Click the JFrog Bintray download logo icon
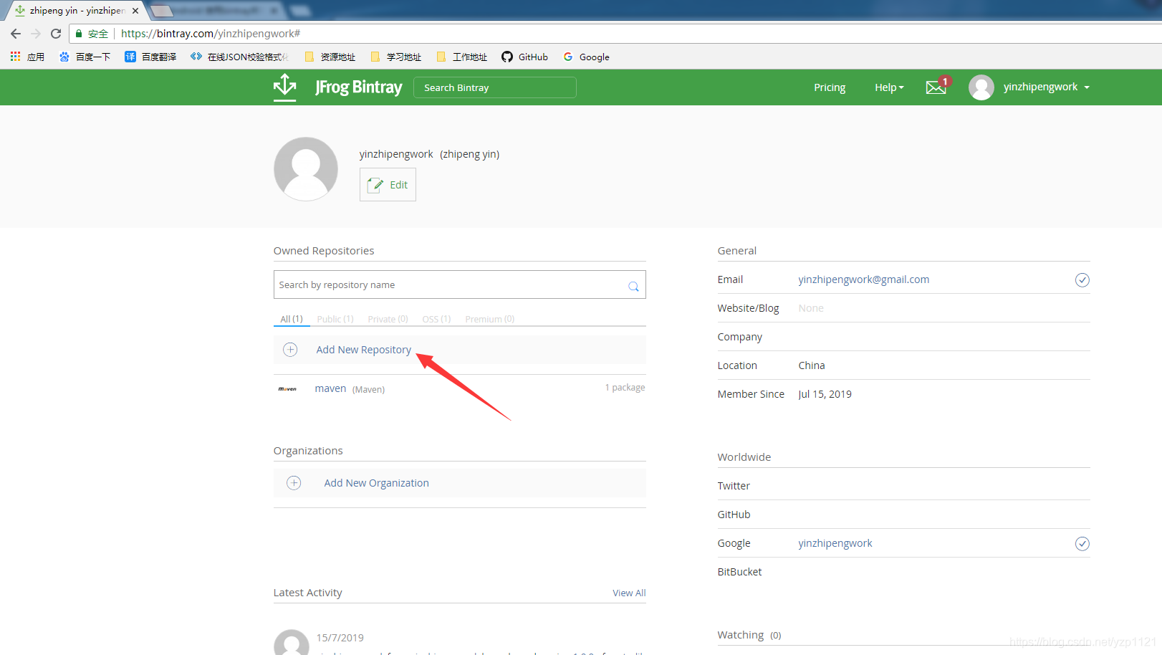1162x655 pixels. click(284, 87)
